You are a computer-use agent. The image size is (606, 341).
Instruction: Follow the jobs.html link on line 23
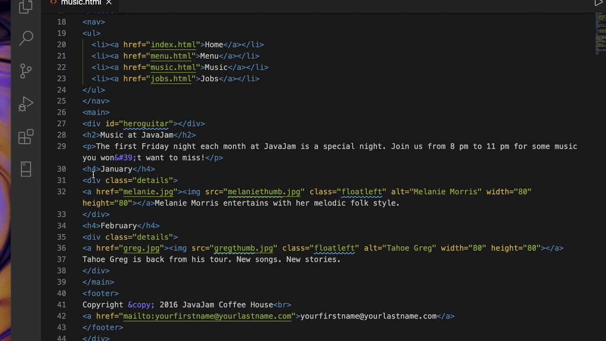171,79
